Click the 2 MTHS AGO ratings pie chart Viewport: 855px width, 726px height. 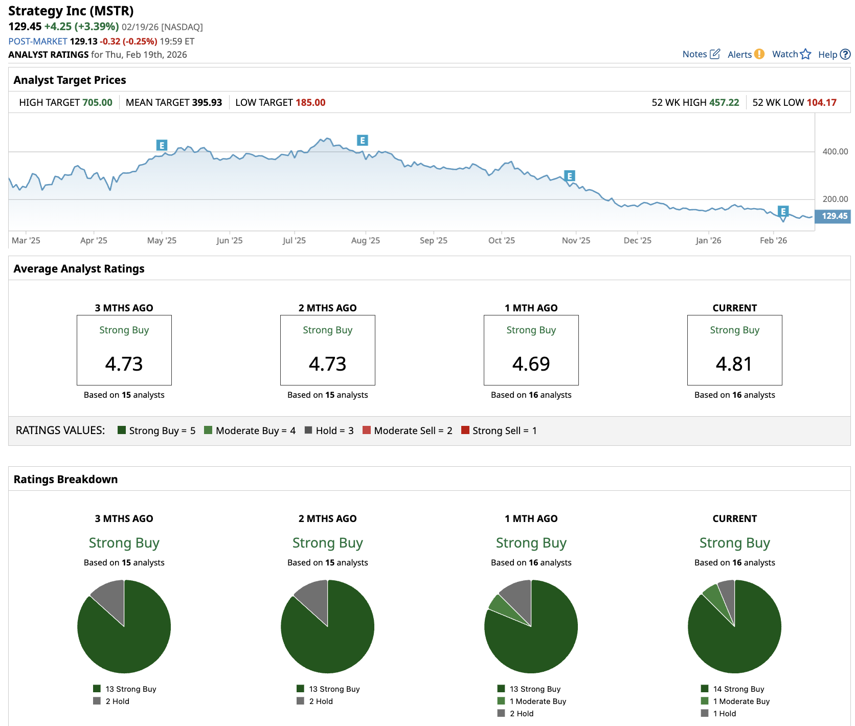tap(328, 626)
